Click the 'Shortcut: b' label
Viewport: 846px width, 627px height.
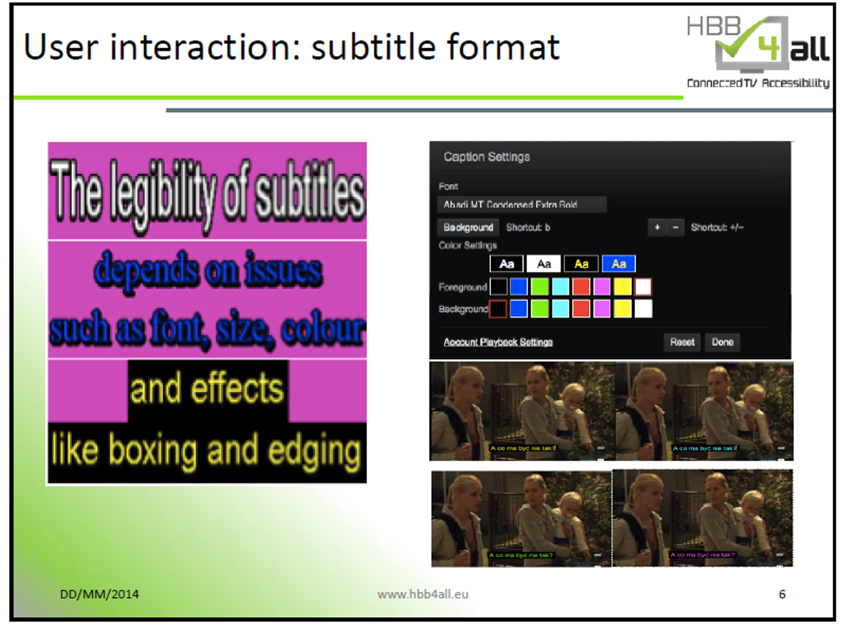click(x=528, y=227)
